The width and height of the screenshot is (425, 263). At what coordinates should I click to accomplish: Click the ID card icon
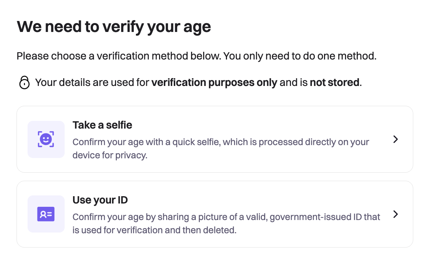pos(46,214)
